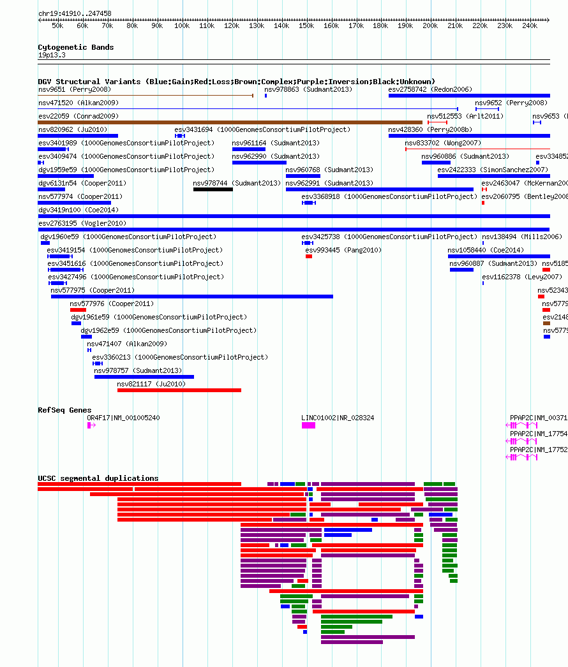Image resolution: width=568 pixels, height=667 pixels.
Task: Select nsv577975 (Cooper2011) label
Action: click(93, 291)
